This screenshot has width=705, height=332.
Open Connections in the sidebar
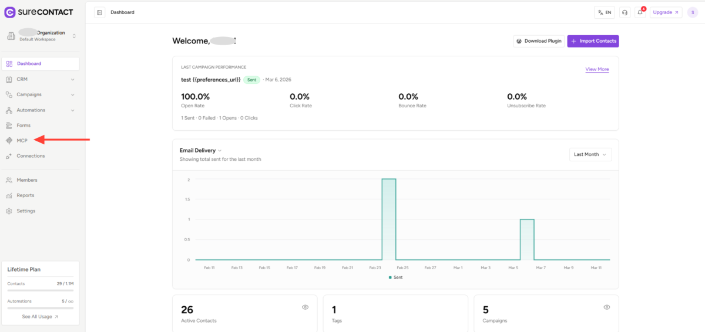pyautogui.click(x=31, y=156)
